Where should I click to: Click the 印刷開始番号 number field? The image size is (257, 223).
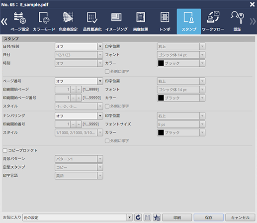tap(63, 124)
